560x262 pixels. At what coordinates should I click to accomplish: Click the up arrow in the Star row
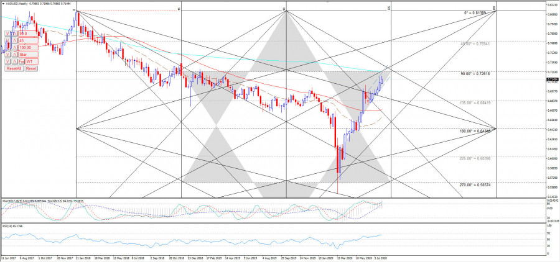click(x=14, y=55)
